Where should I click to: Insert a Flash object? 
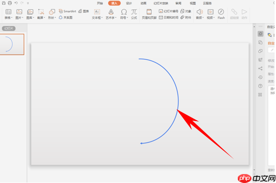(221, 14)
